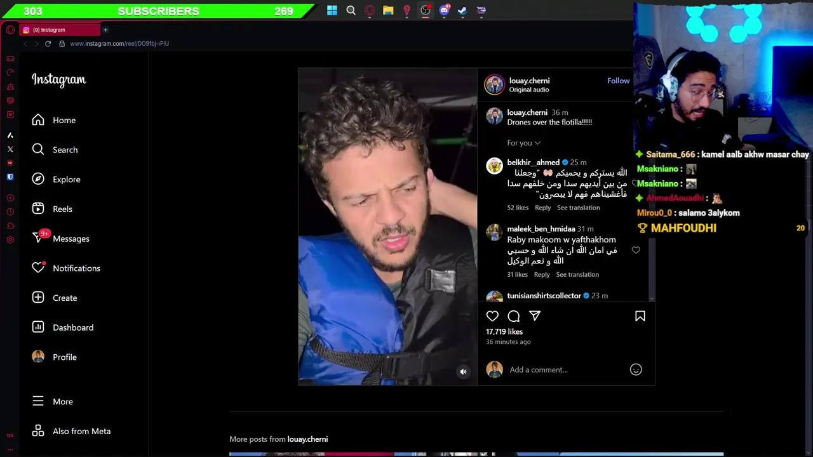Open belkhir__ahmed's avatar
Viewport: 813px width, 457px height.
pos(494,166)
